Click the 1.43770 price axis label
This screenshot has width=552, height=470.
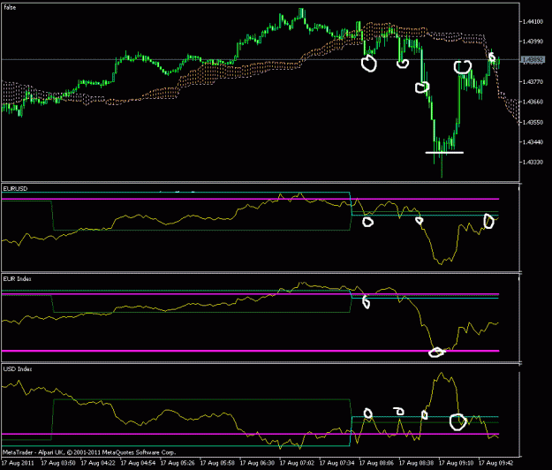click(x=533, y=82)
